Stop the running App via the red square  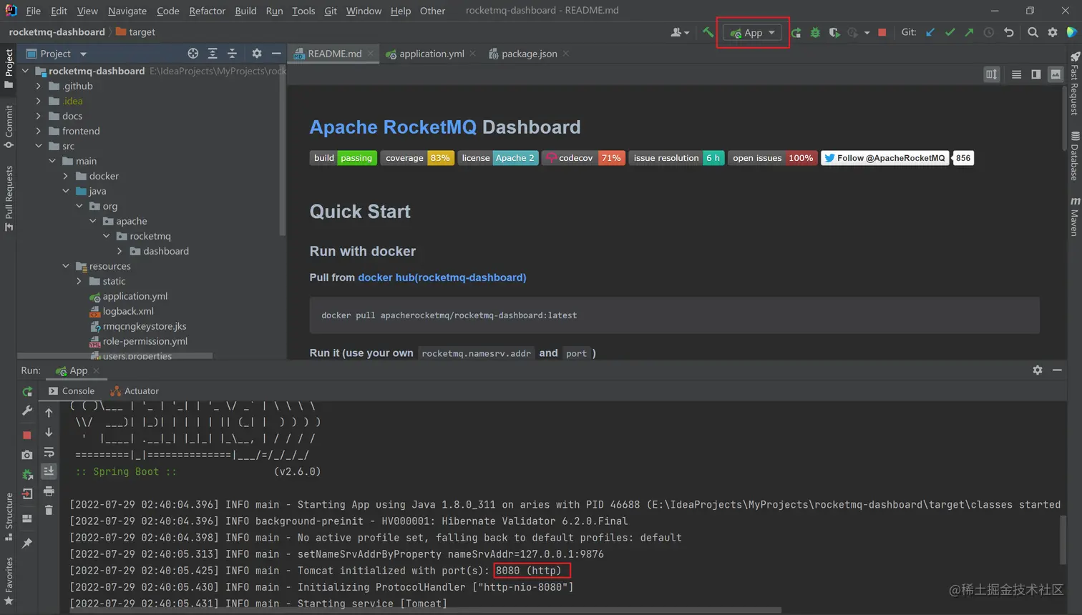click(x=882, y=32)
